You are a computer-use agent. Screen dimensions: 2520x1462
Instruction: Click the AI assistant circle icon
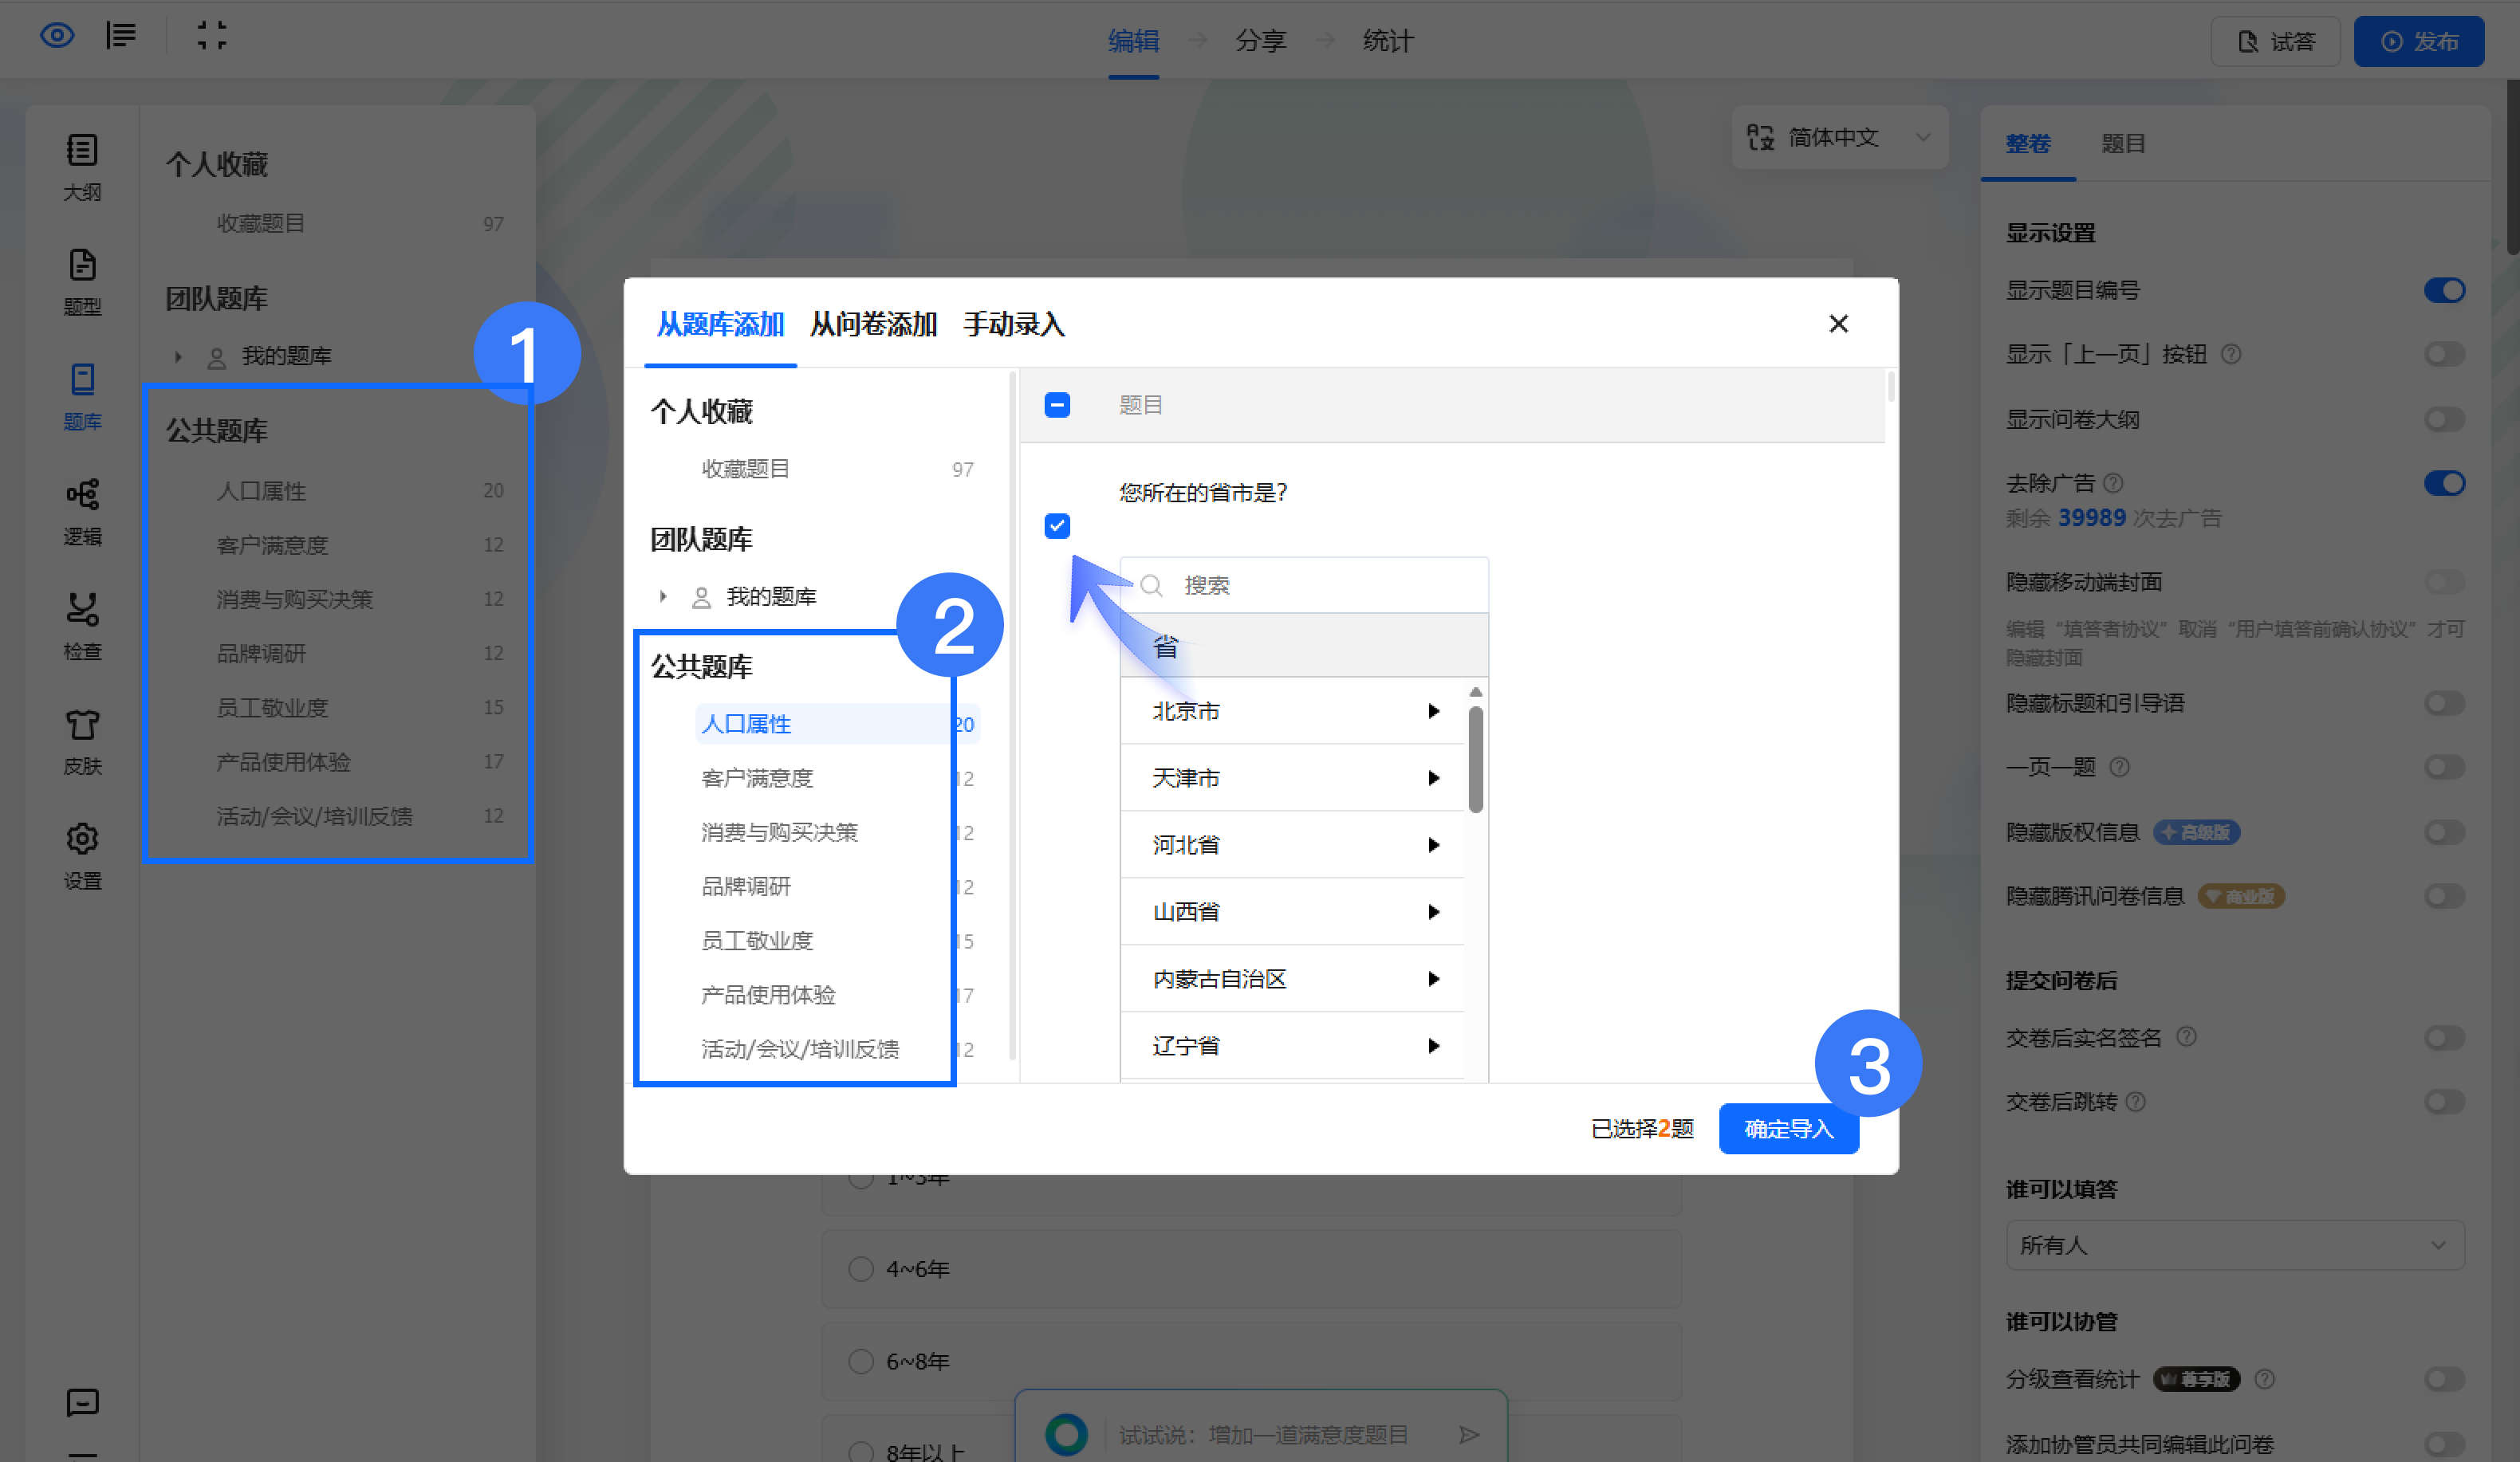pos(1066,1435)
